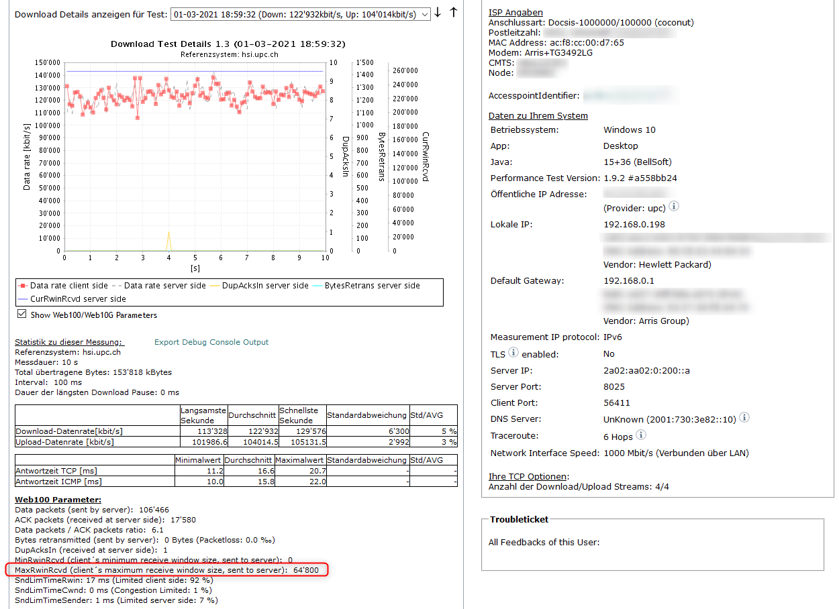Click info icon beside DNS Server value
This screenshot has height=609, width=839.
[744, 418]
